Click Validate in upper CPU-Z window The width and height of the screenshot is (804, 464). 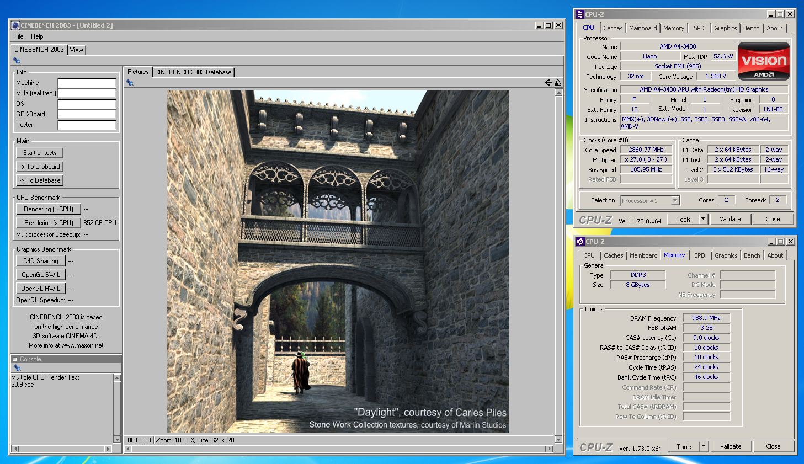coord(730,219)
